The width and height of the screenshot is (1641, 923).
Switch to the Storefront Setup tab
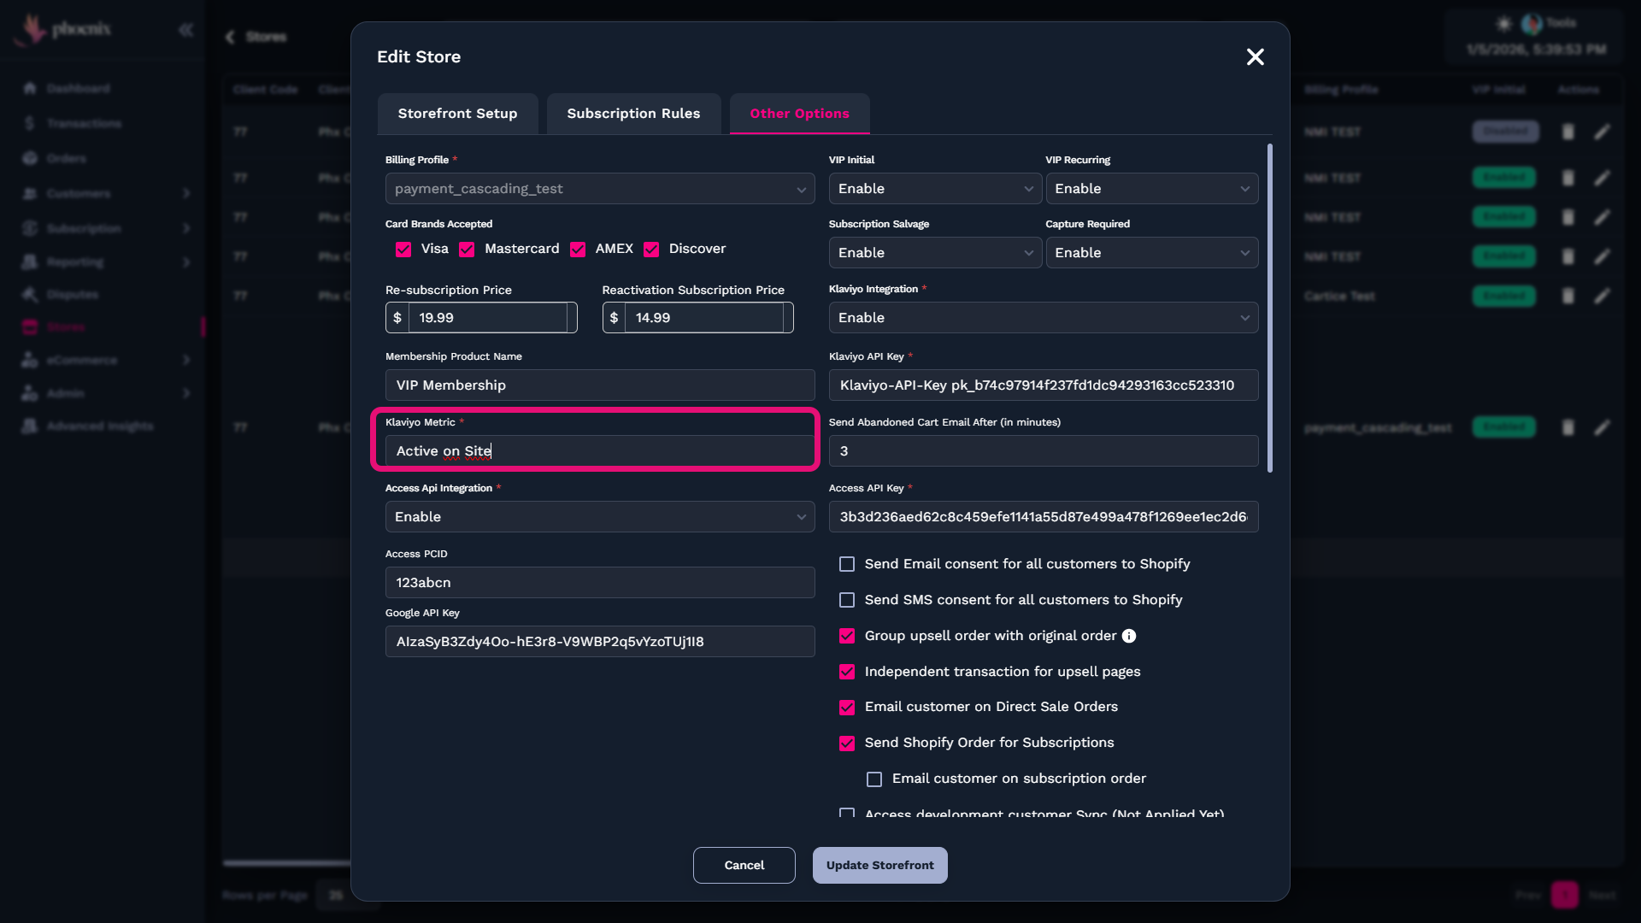coord(457,114)
